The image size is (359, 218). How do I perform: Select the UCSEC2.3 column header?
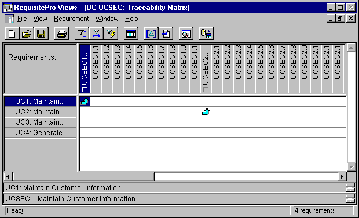tap(239, 69)
